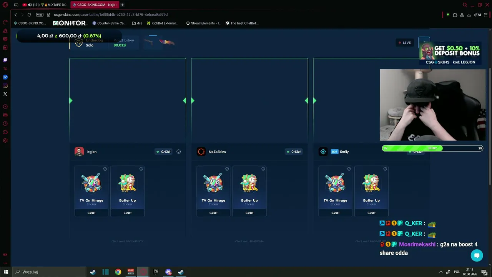Image resolution: width=492 pixels, height=277 pixels.
Task: Select NaZxSkins' TV On Mirage sticker card
Action: tap(213, 191)
